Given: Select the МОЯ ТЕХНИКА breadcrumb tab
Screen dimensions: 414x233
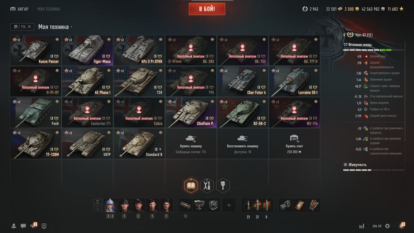Looking at the screenshot, I should pyautogui.click(x=48, y=9).
